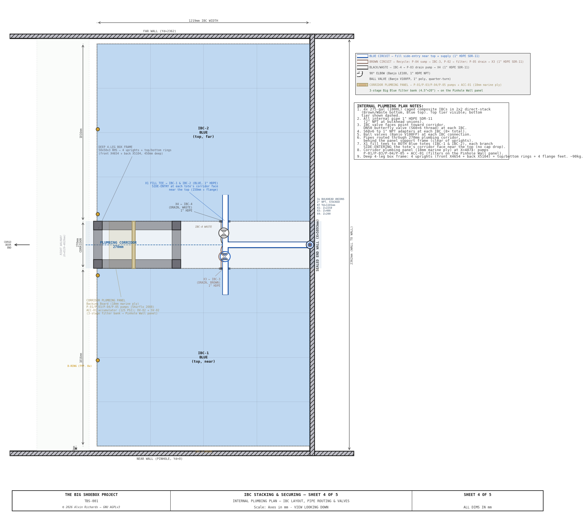This screenshot has height=516, width=587.
Task: Click the '270mm CORRIDOR' vertical dimension
Action: point(79,245)
